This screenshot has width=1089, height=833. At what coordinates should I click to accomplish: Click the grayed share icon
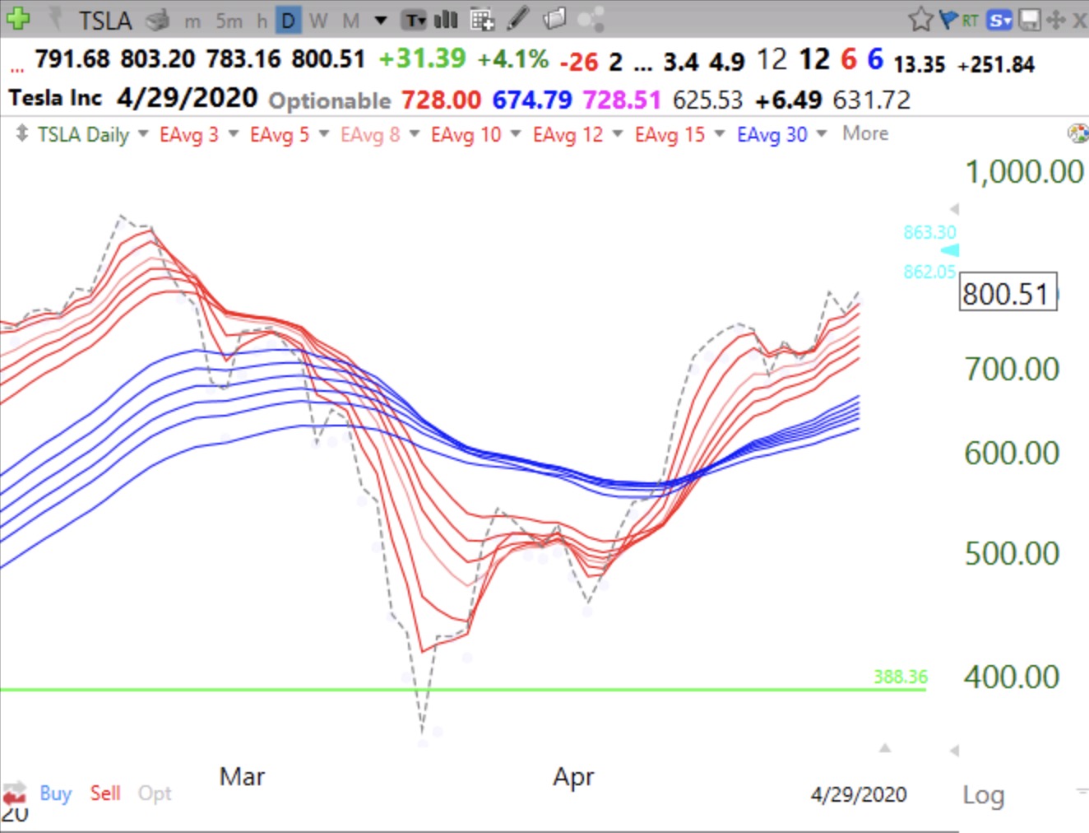click(591, 19)
